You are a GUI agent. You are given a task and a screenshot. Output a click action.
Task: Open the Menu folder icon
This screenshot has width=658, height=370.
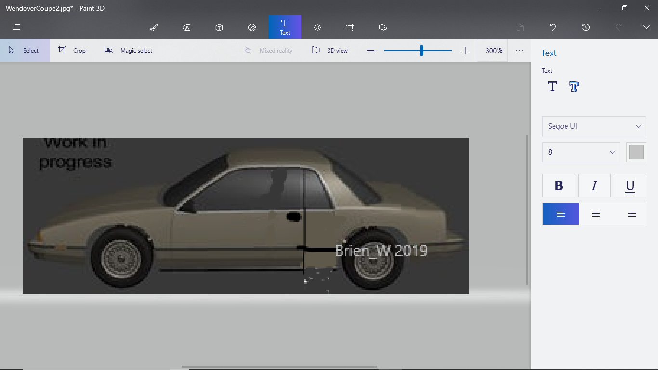point(16,27)
